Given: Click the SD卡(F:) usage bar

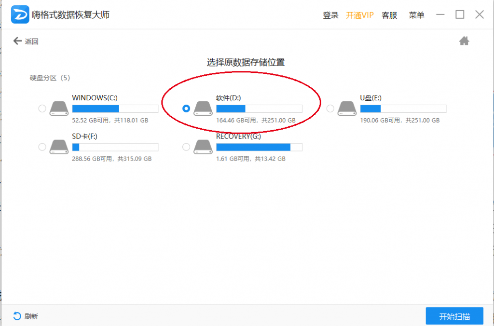Looking at the screenshot, I should [x=115, y=147].
